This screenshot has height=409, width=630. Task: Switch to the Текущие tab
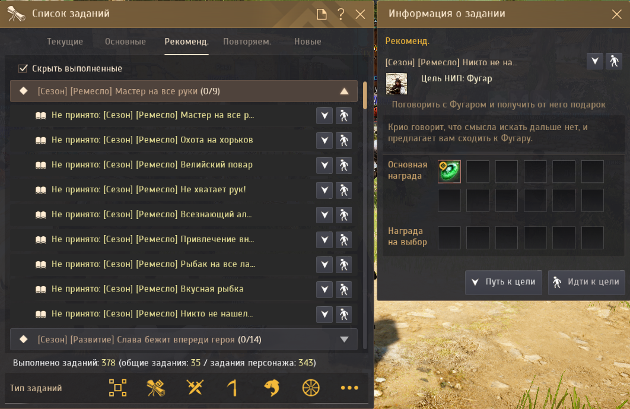(x=65, y=42)
